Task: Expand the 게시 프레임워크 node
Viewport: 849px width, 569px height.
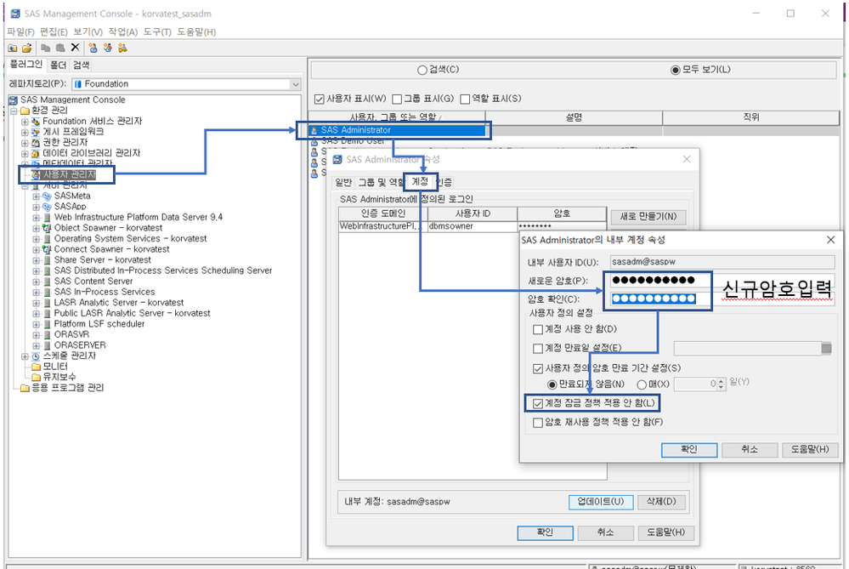Action: pyautogui.click(x=25, y=132)
